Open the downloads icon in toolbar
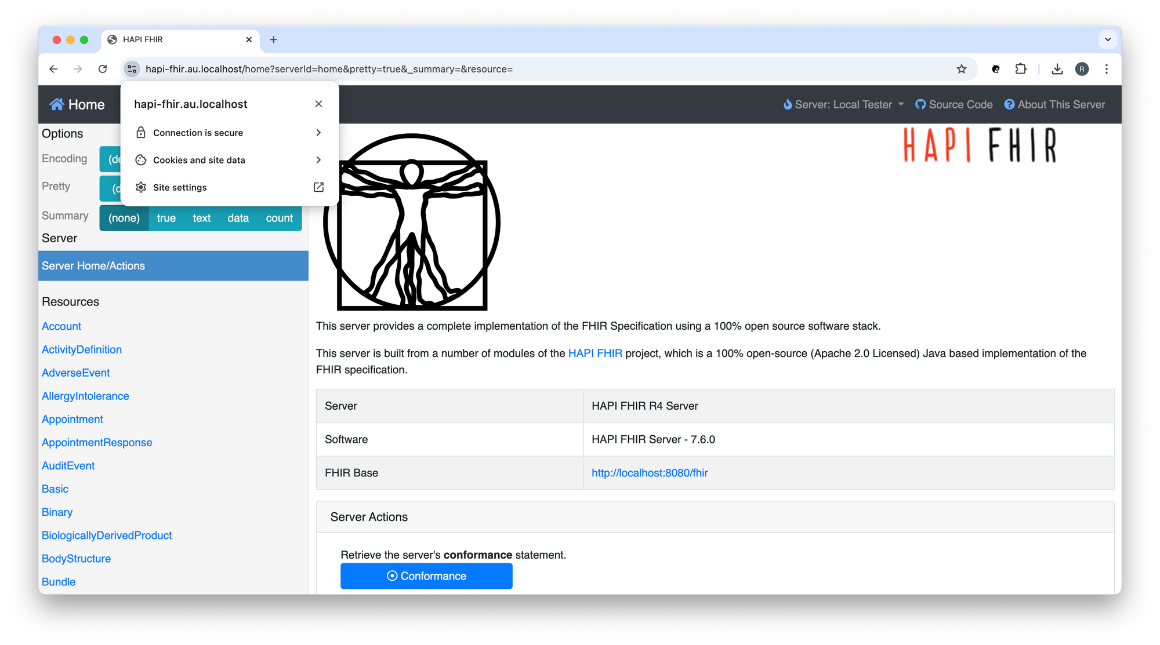 click(1057, 69)
